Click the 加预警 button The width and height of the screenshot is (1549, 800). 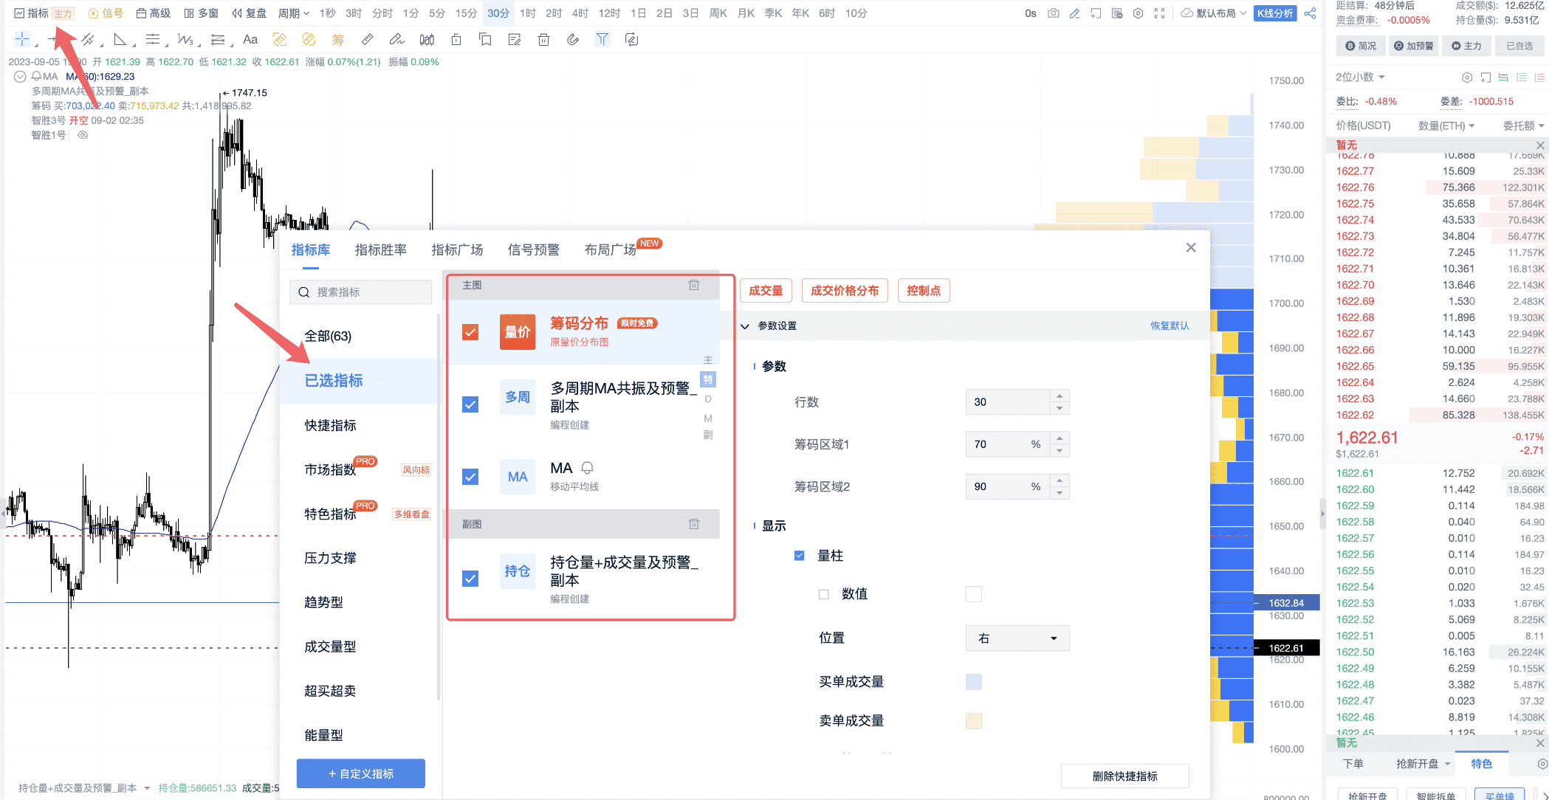(1413, 46)
